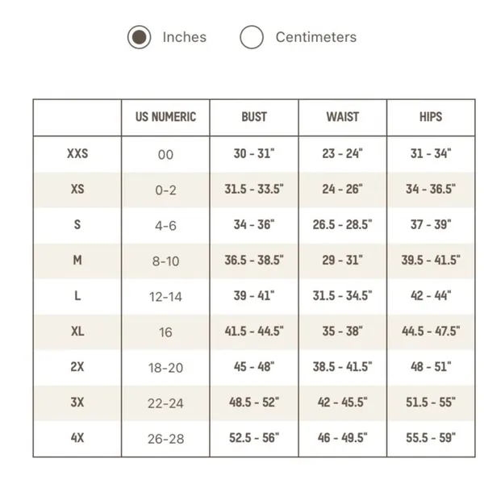Click the 22-24 US numeric cell
The height and width of the screenshot is (484, 484).
[x=165, y=403]
